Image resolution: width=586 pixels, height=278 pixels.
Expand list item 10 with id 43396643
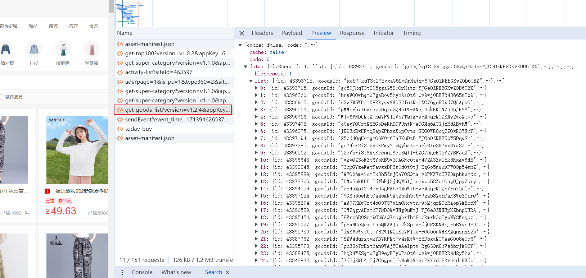256,160
